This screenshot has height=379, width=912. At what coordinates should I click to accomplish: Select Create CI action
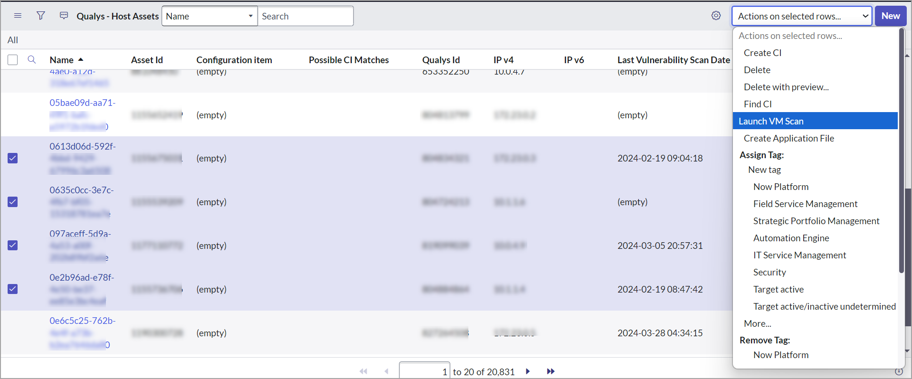point(762,53)
